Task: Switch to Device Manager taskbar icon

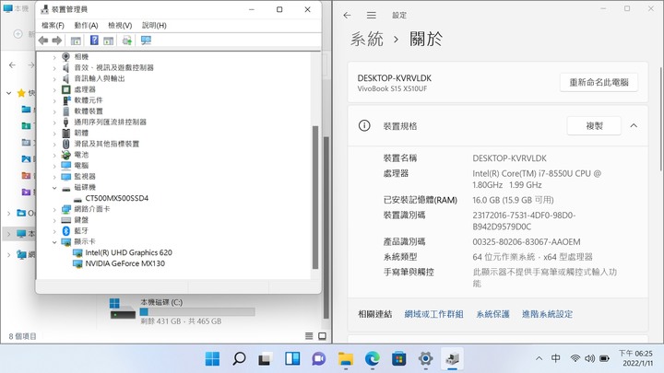Action: (452, 358)
